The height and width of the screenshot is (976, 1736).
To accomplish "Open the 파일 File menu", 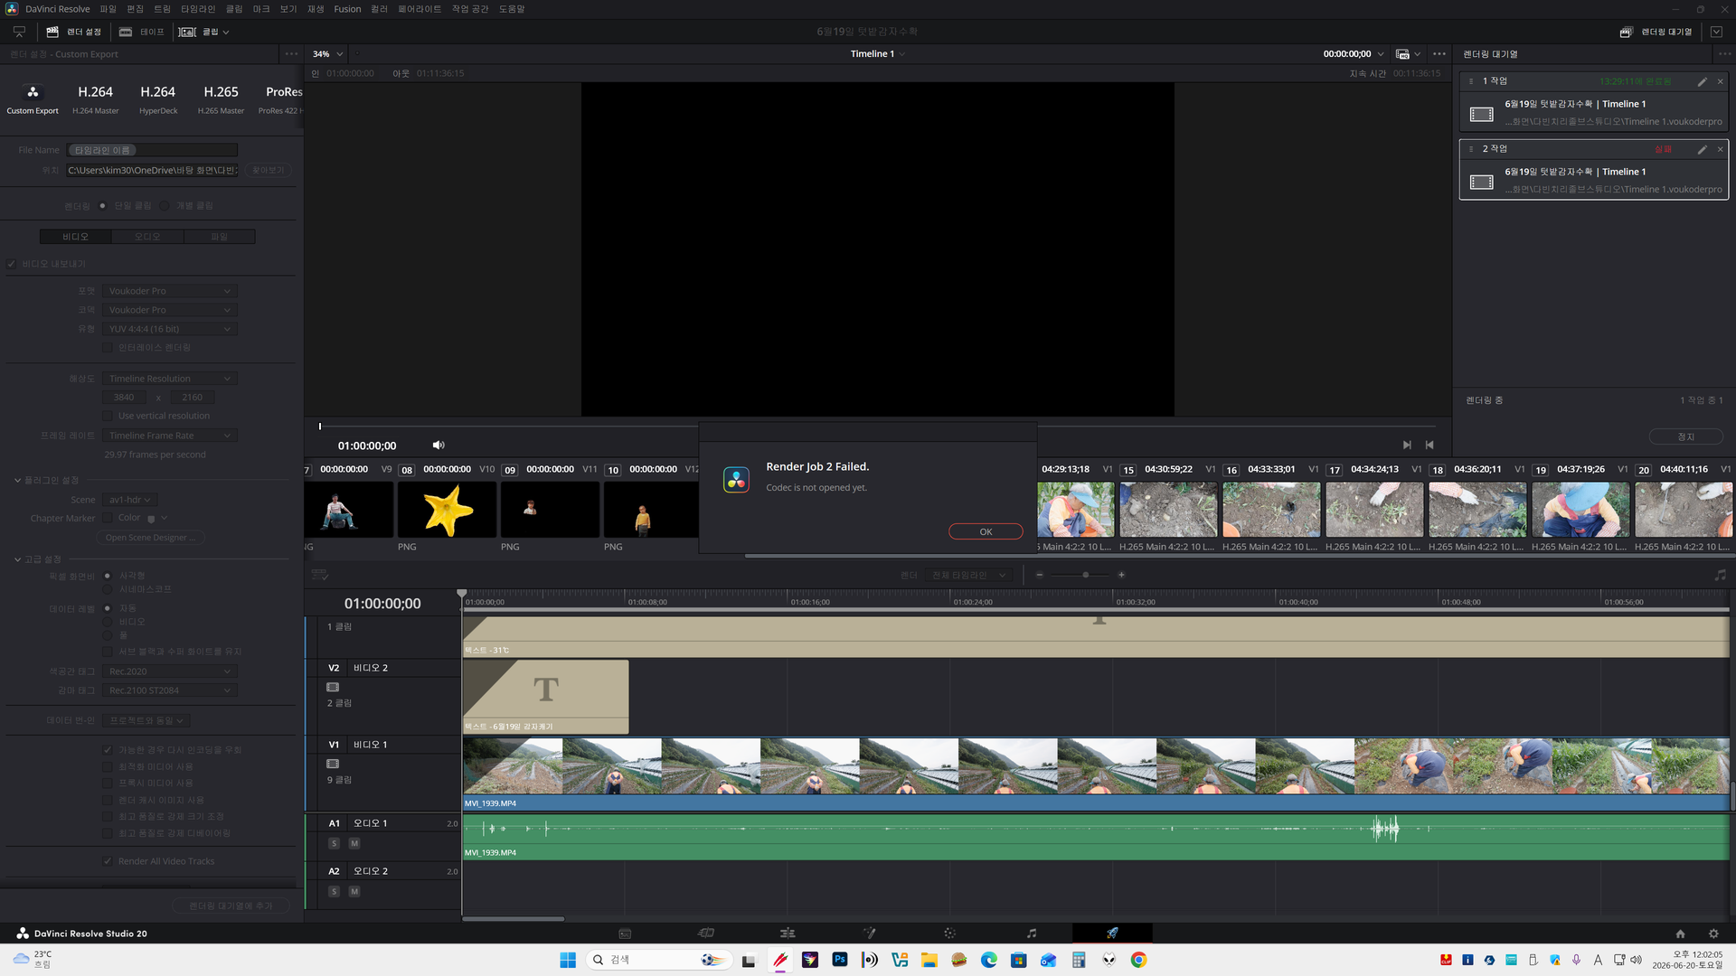I will [x=108, y=9].
